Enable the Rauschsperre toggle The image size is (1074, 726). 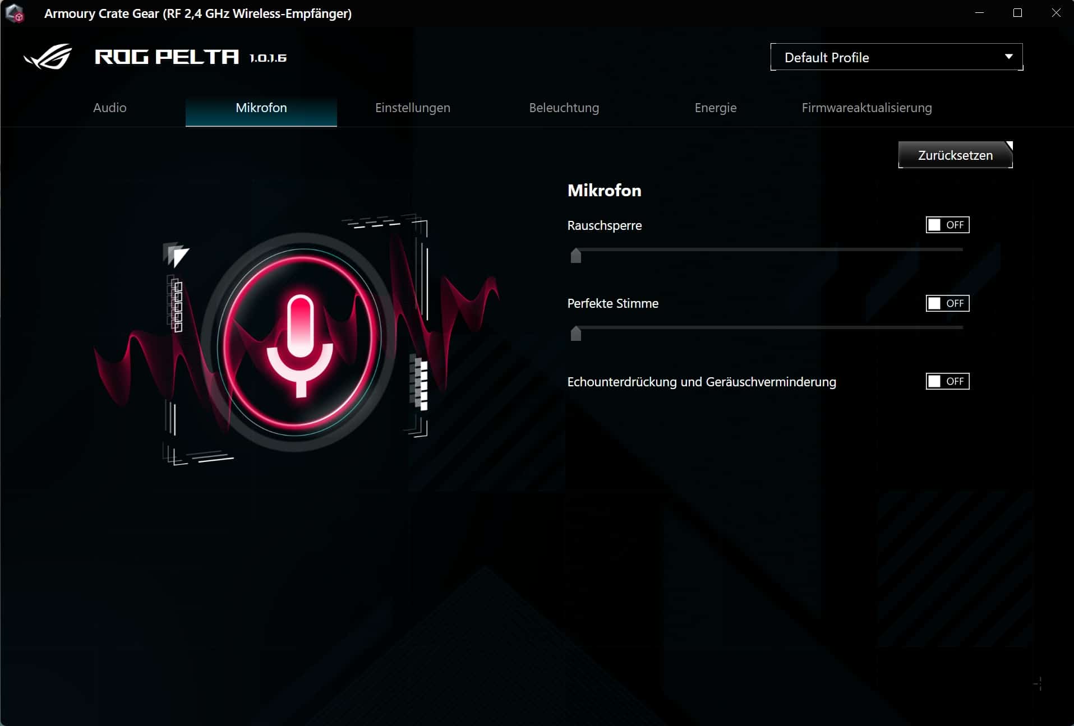[947, 225]
